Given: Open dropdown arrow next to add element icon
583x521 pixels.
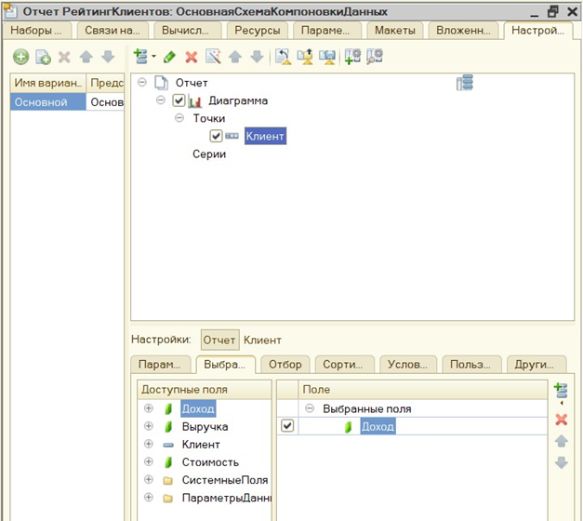Looking at the screenshot, I should pyautogui.click(x=153, y=57).
